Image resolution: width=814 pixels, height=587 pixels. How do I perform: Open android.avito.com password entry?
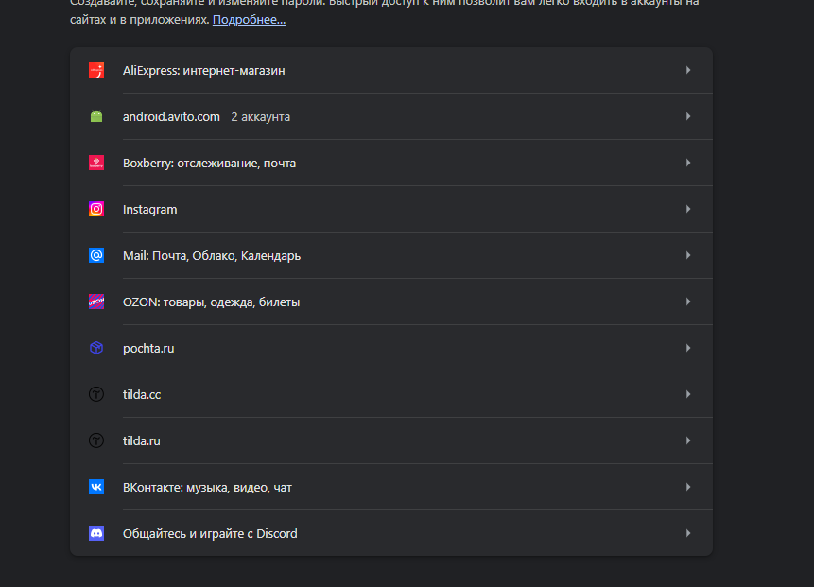390,116
